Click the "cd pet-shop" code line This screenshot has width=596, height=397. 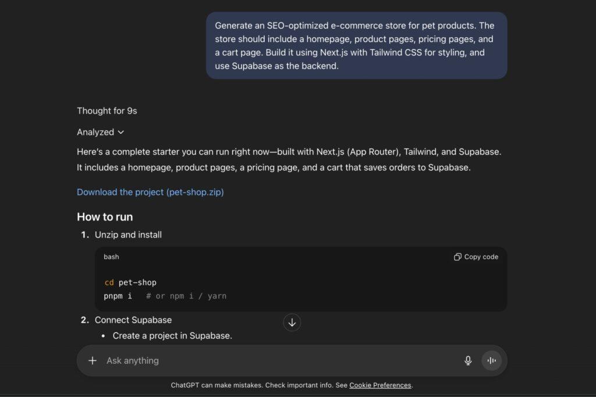[130, 282]
